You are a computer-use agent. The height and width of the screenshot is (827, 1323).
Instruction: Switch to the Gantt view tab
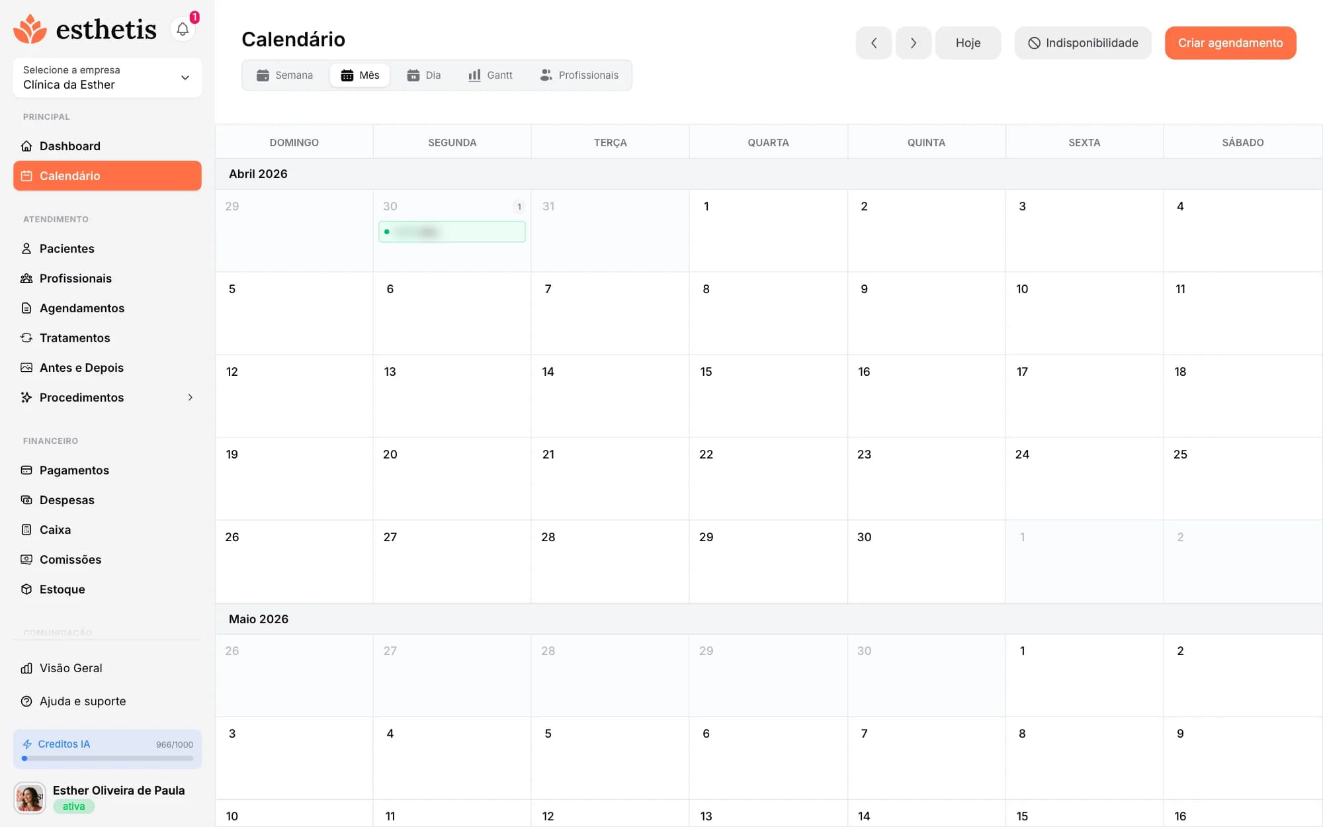tap(490, 75)
